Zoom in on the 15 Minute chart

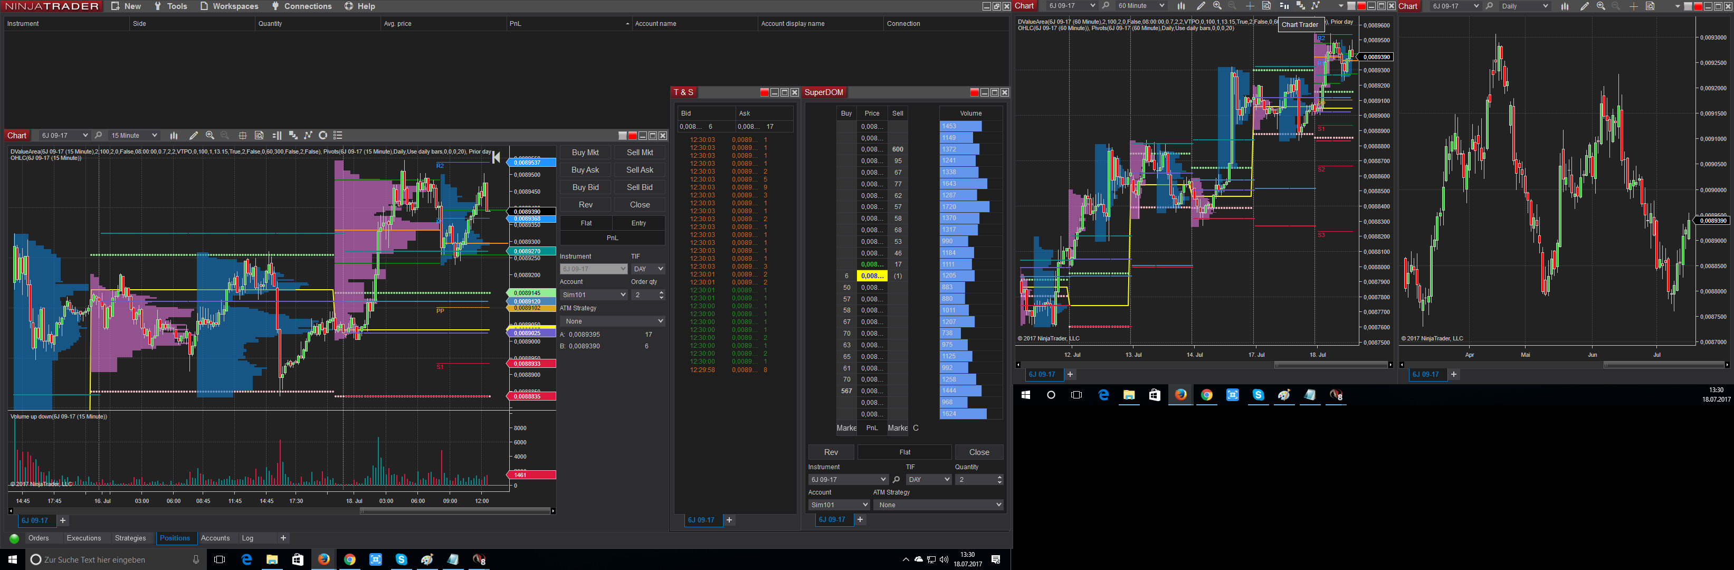coord(210,135)
